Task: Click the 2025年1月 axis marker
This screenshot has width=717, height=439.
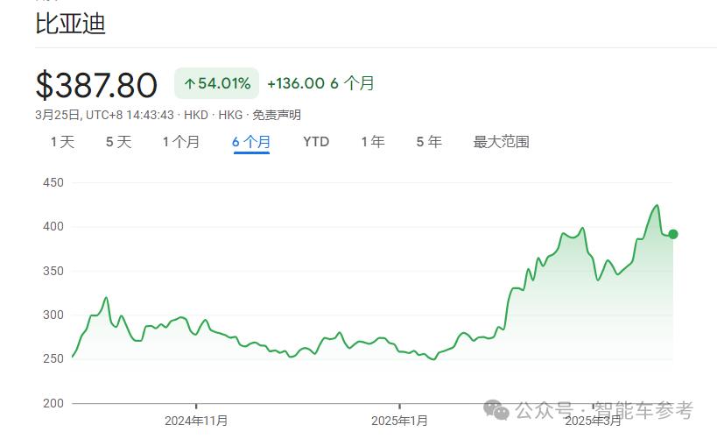Action: 399,421
